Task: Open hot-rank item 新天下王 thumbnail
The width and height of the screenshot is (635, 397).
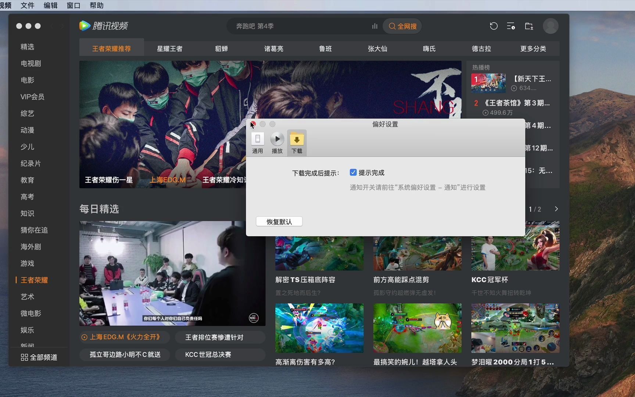Action: pyautogui.click(x=488, y=83)
